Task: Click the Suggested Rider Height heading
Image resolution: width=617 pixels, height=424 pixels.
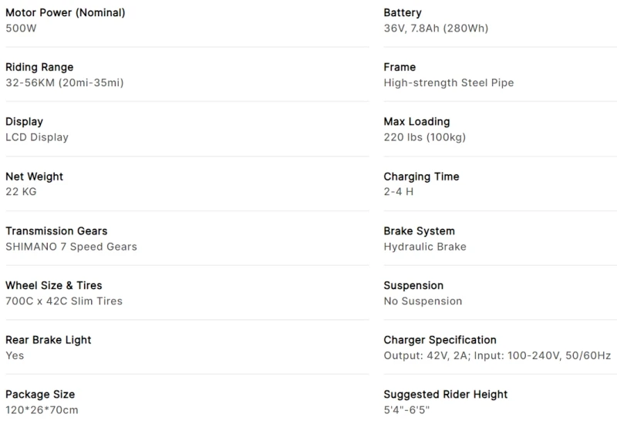Action: (446, 395)
